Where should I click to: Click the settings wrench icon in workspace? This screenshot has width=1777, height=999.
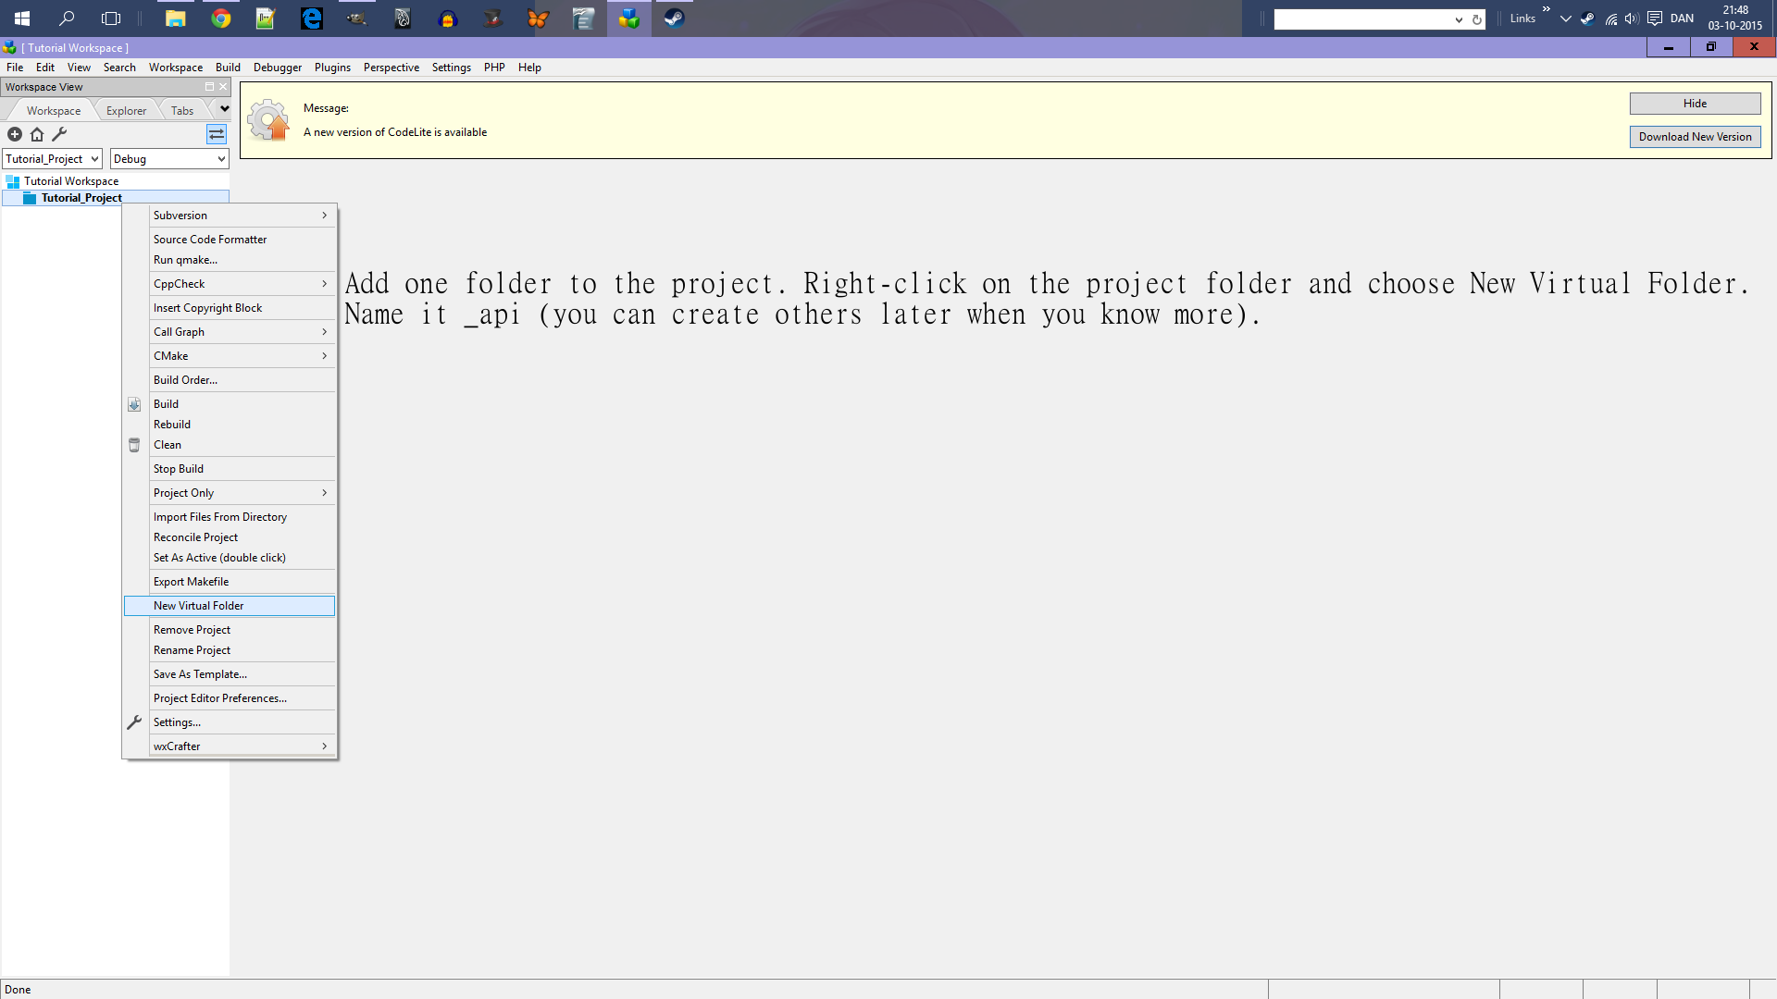click(58, 134)
